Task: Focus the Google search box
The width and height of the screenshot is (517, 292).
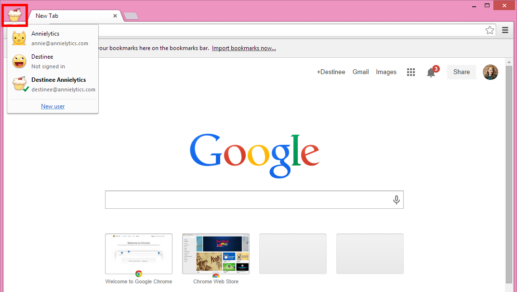Action: coord(254,200)
